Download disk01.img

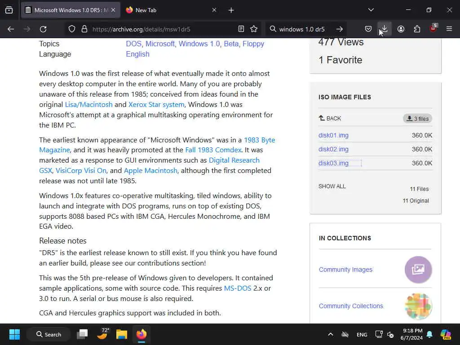click(x=334, y=135)
